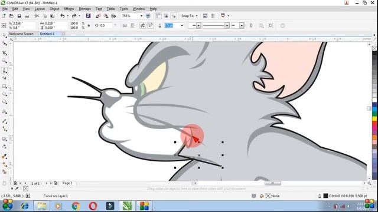Toggle Show Rulers button
This screenshot has height=212, width=378.
pos(158,16)
